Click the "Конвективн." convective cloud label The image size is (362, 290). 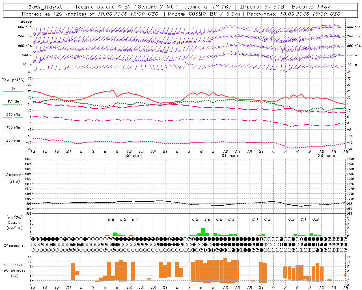click(14, 265)
